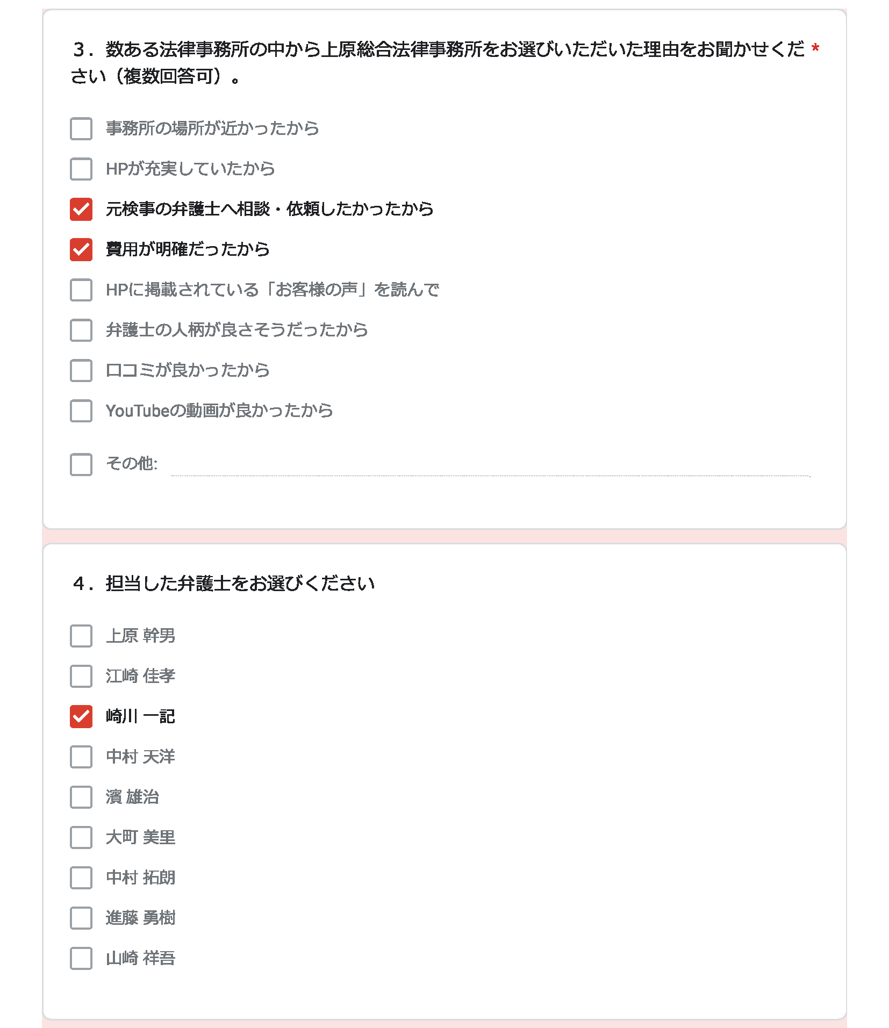Uncheck 元検事の弁護士へ相談・依頼したかったから
Image resolution: width=889 pixels, height=1028 pixels.
pyautogui.click(x=81, y=210)
